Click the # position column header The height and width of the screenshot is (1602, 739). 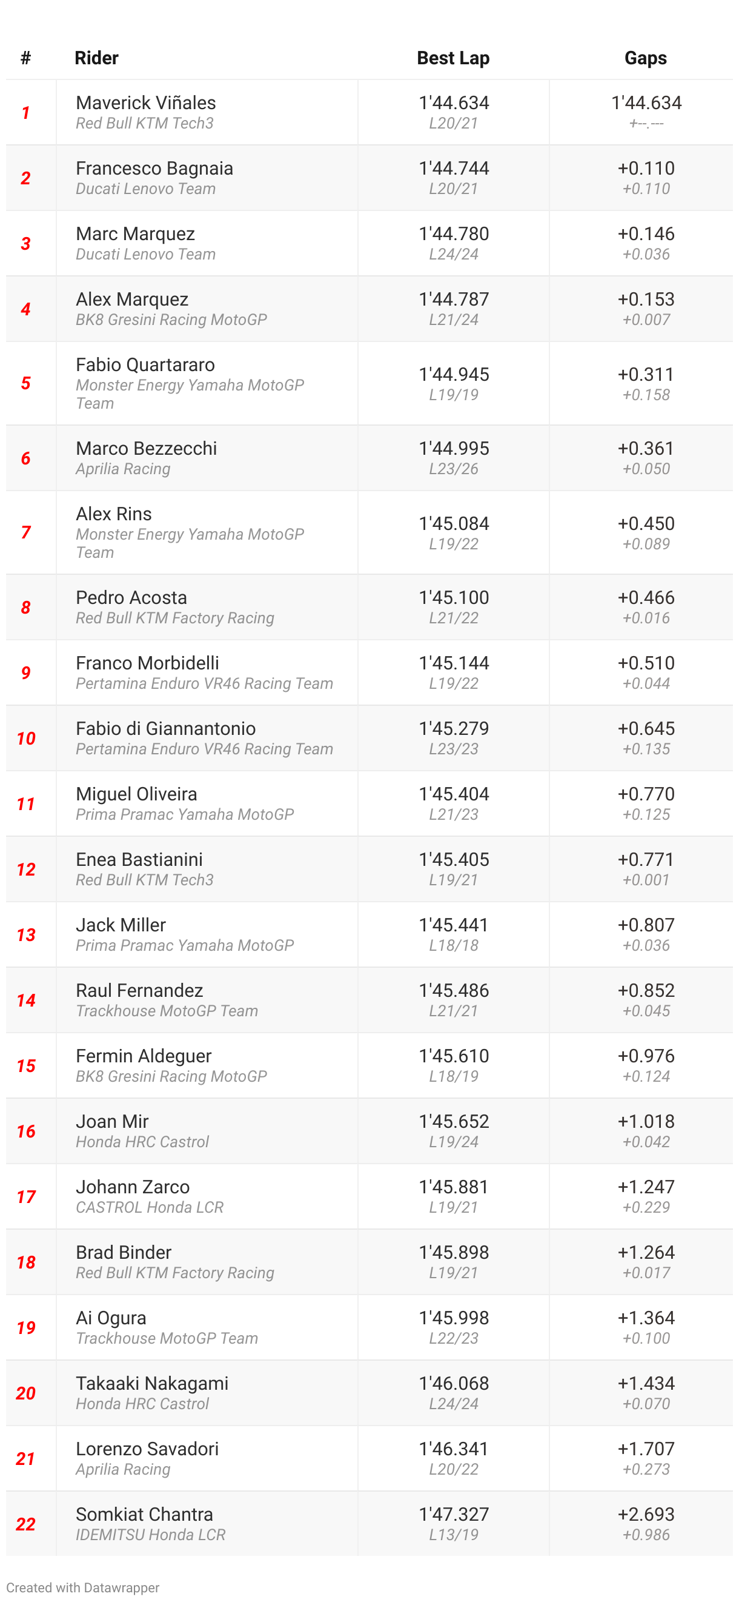pyautogui.click(x=25, y=58)
